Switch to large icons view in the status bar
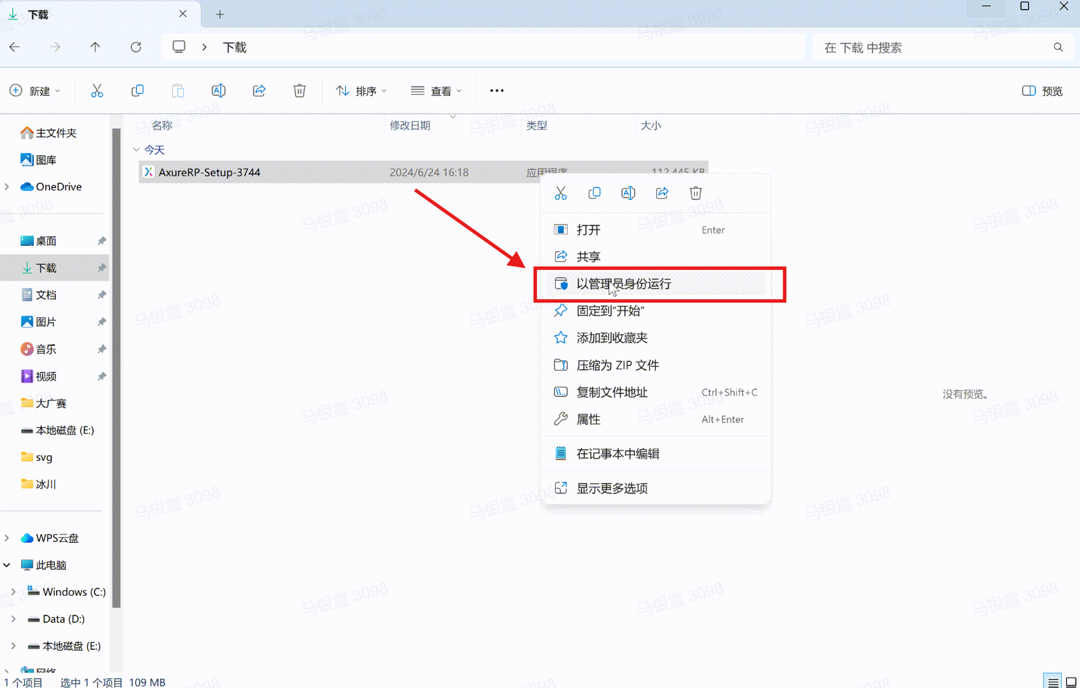This screenshot has height=688, width=1080. 1071,682
